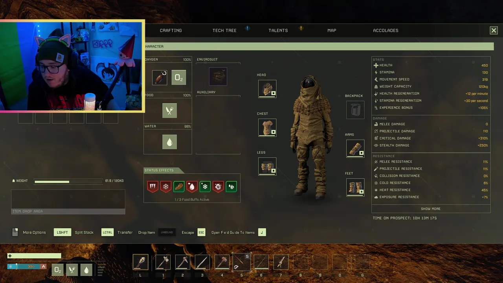503x283 pixels.
Task: Click the J Field Guide key hint
Action: click(x=262, y=232)
